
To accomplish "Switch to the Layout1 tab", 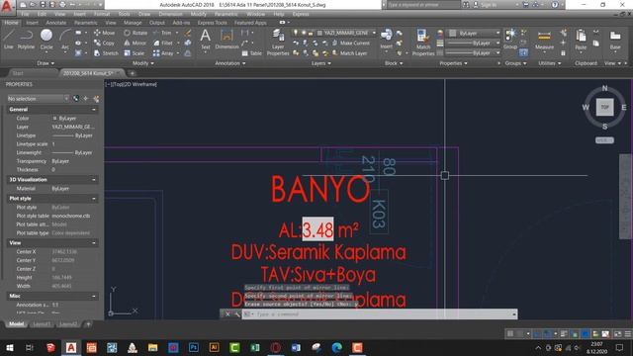I will pos(42,324).
